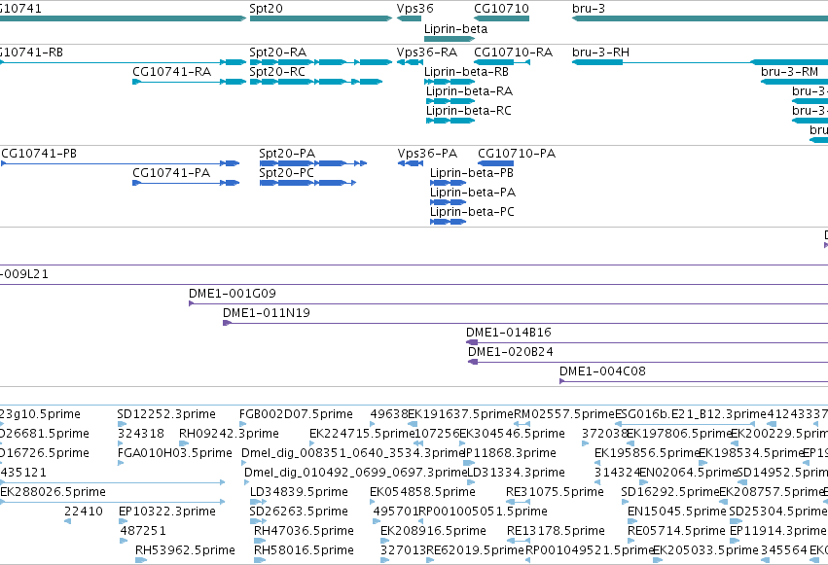
Task: Select the bru-3-RM transcript label
Action: tap(789, 72)
